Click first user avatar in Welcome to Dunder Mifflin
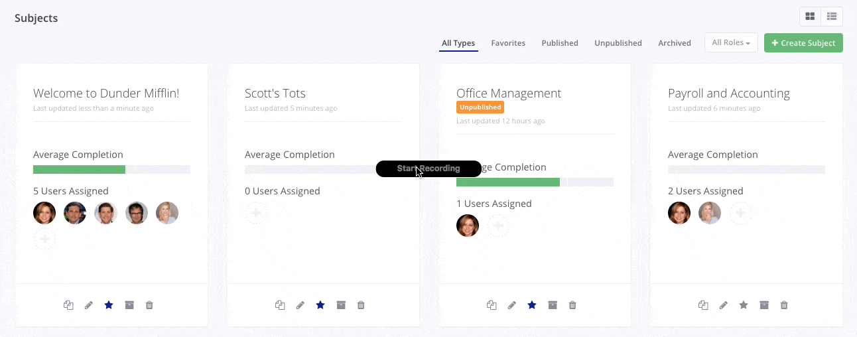The image size is (857, 337). [x=44, y=213]
